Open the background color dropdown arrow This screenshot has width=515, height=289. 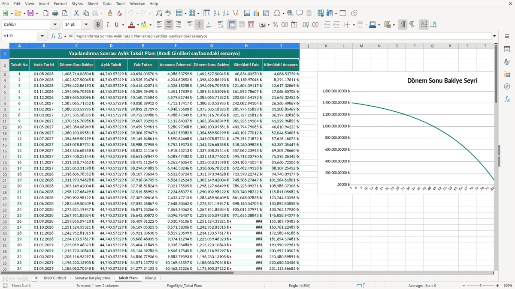[151, 25]
